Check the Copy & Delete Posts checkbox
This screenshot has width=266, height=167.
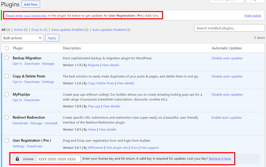7,76
